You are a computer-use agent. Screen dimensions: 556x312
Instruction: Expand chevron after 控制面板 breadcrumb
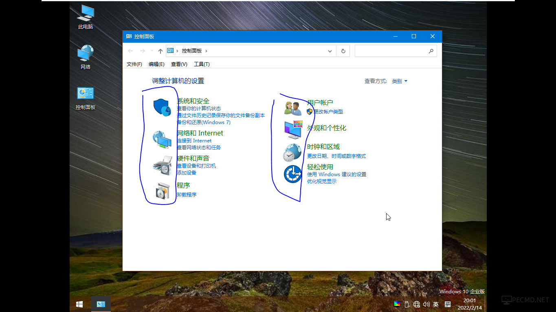(x=207, y=51)
